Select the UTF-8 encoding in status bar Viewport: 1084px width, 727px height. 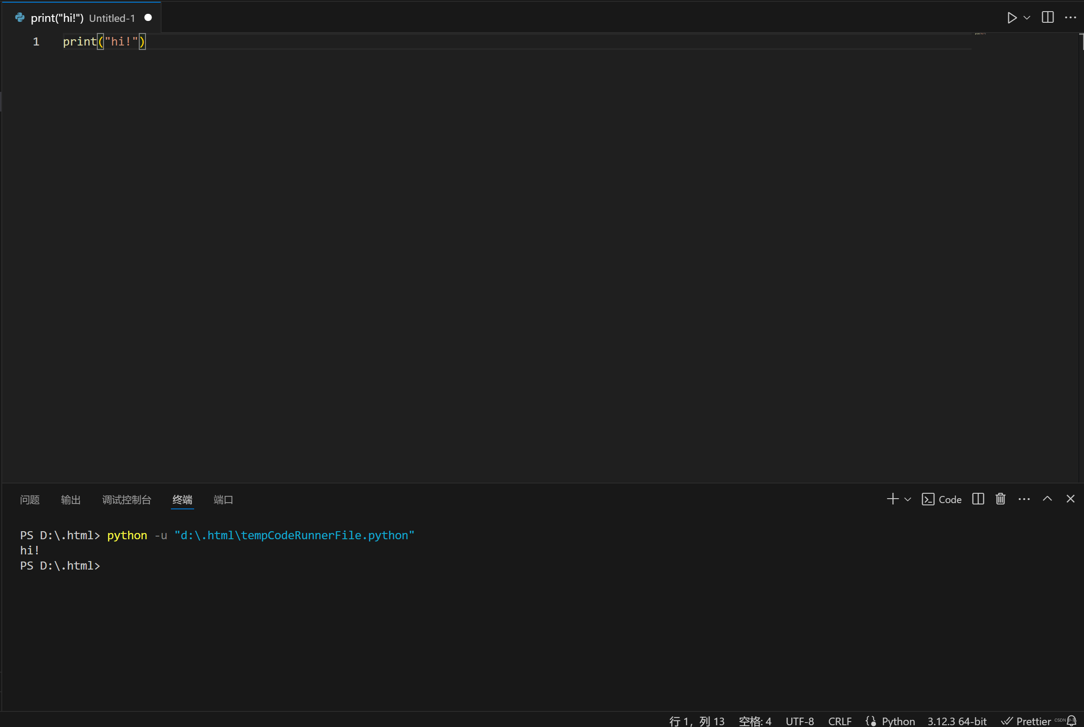click(x=800, y=721)
